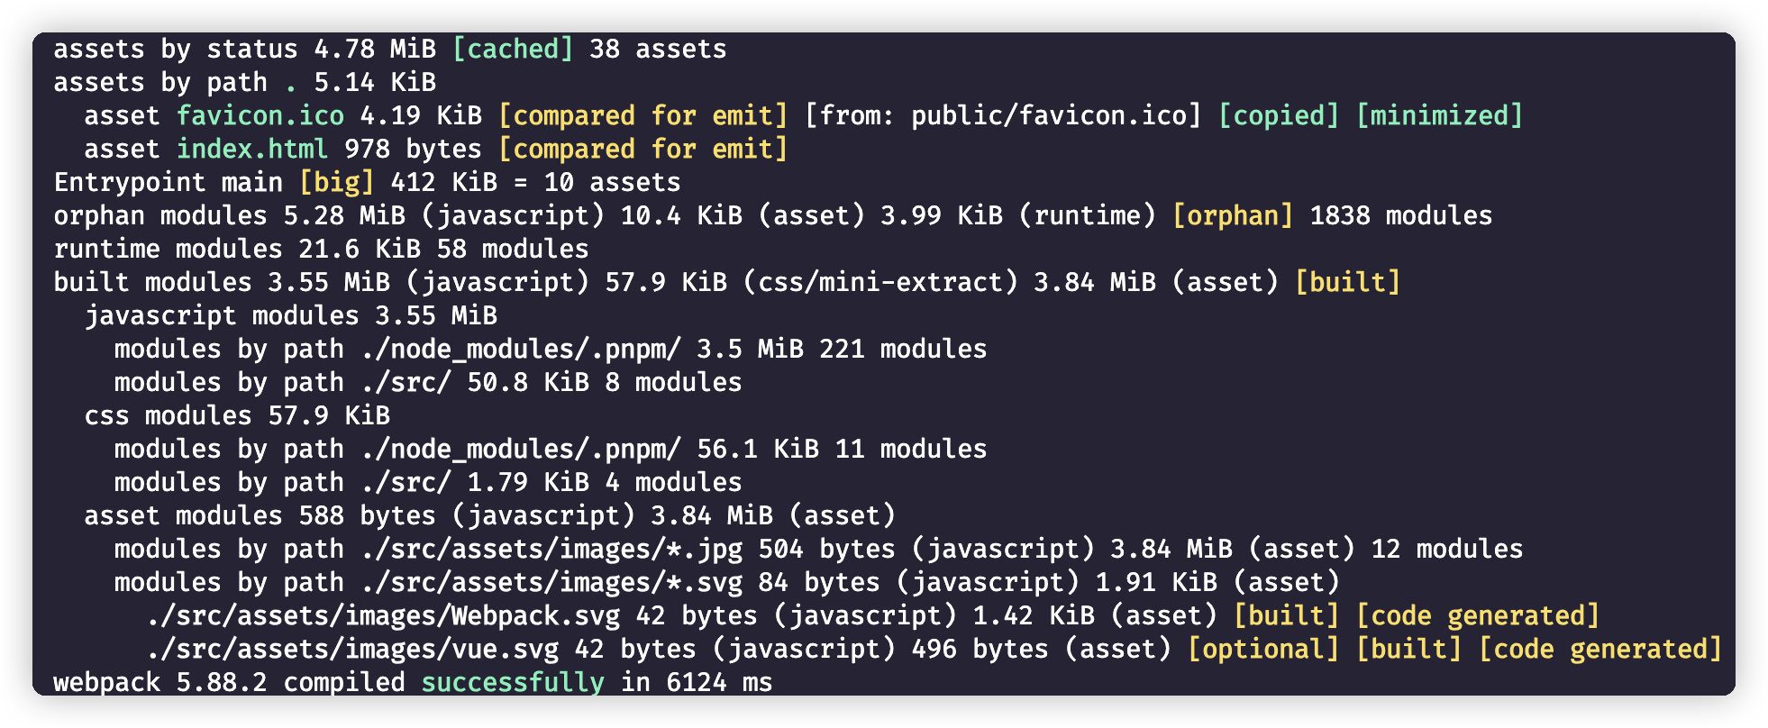Click the yellow [orphan] tag
This screenshot has width=1768, height=728.
pyautogui.click(x=1233, y=215)
